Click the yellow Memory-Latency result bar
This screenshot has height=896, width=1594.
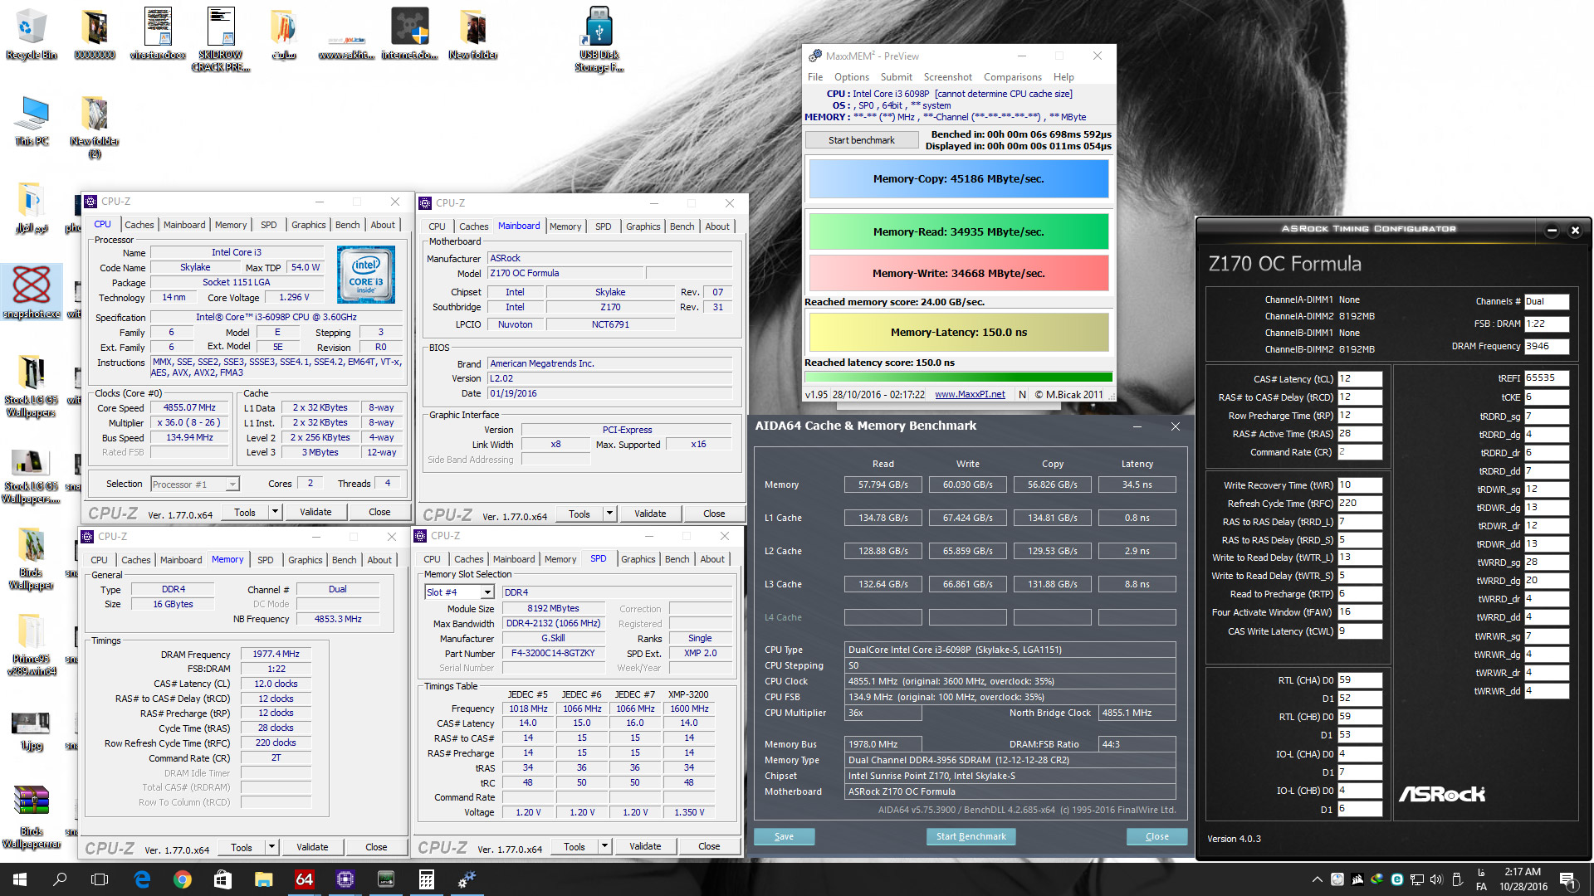(x=959, y=332)
